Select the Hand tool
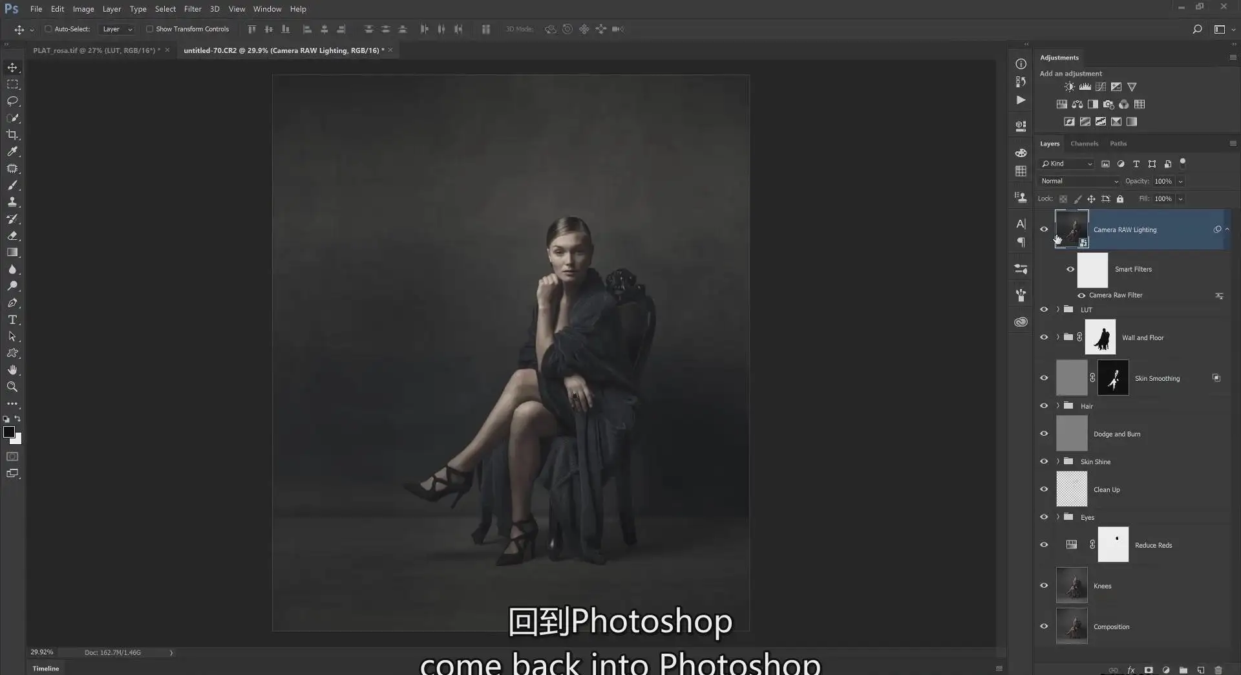Viewport: 1241px width, 675px height. click(12, 370)
